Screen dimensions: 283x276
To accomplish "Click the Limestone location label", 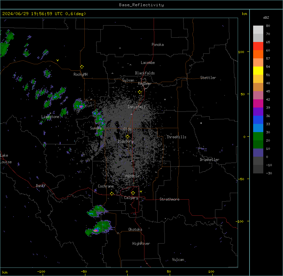I will pos(50,117).
